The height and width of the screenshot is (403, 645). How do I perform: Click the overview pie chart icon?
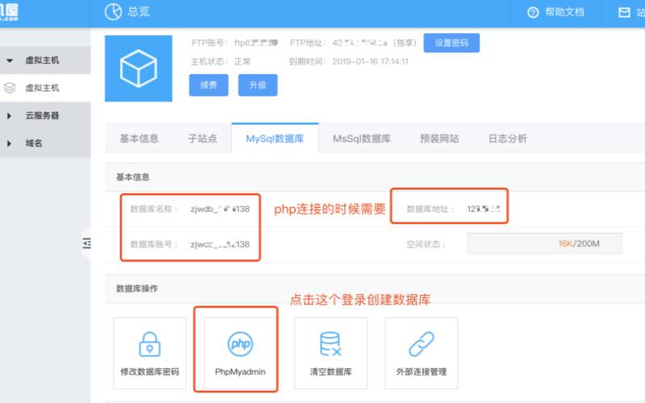(113, 11)
